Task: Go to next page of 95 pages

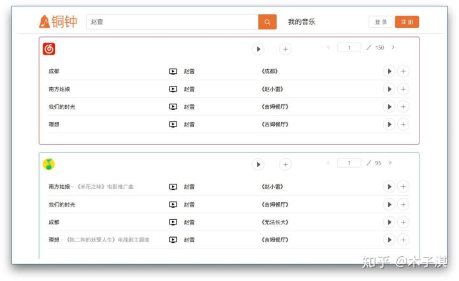Action: coord(390,163)
